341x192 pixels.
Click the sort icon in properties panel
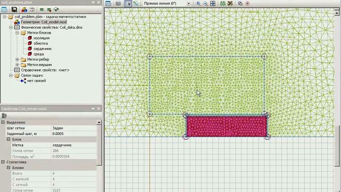(4, 116)
